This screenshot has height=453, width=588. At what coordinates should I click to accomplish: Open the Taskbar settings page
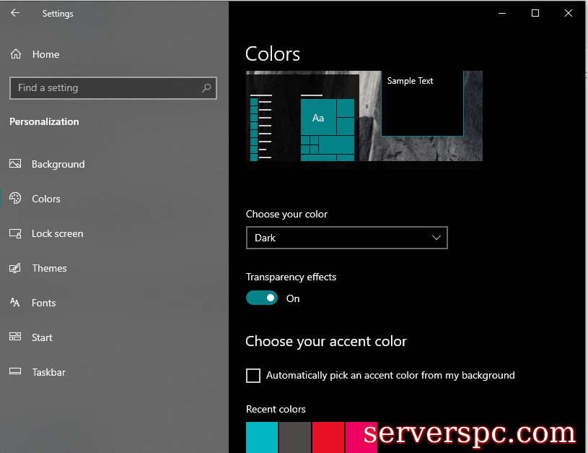[x=48, y=372]
